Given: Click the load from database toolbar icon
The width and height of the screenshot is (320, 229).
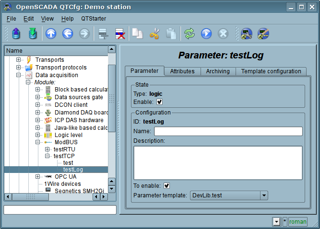Looking at the screenshot, I should coord(16,34).
